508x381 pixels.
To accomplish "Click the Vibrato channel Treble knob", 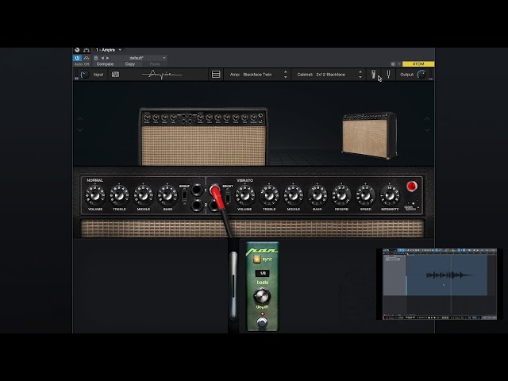I will [269, 195].
